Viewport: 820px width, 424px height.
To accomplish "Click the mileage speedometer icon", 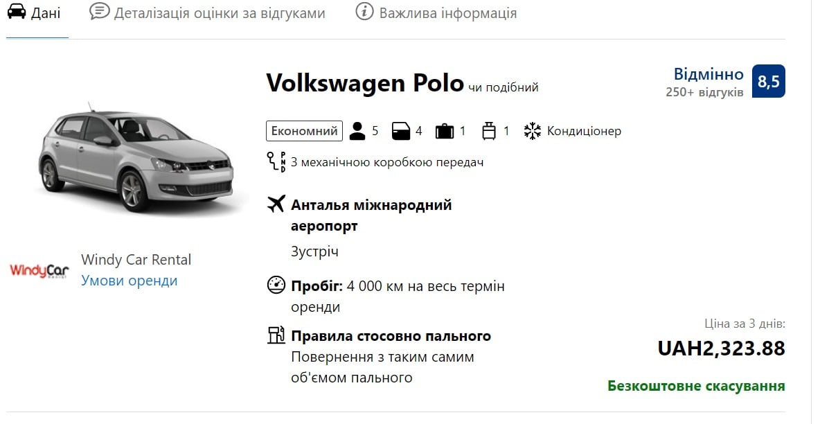I will click(x=276, y=285).
